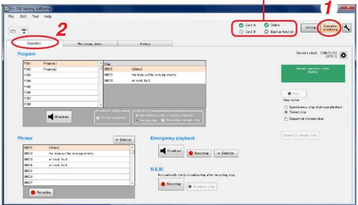Image resolution: width=358 pixels, height=205 pixels.
Task: Open the Tool menu
Action: 35,16
